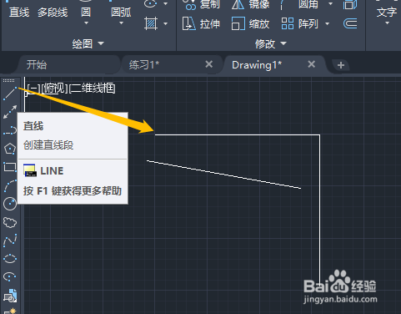
Task: Expand the 绘图 panel
Action: point(88,43)
